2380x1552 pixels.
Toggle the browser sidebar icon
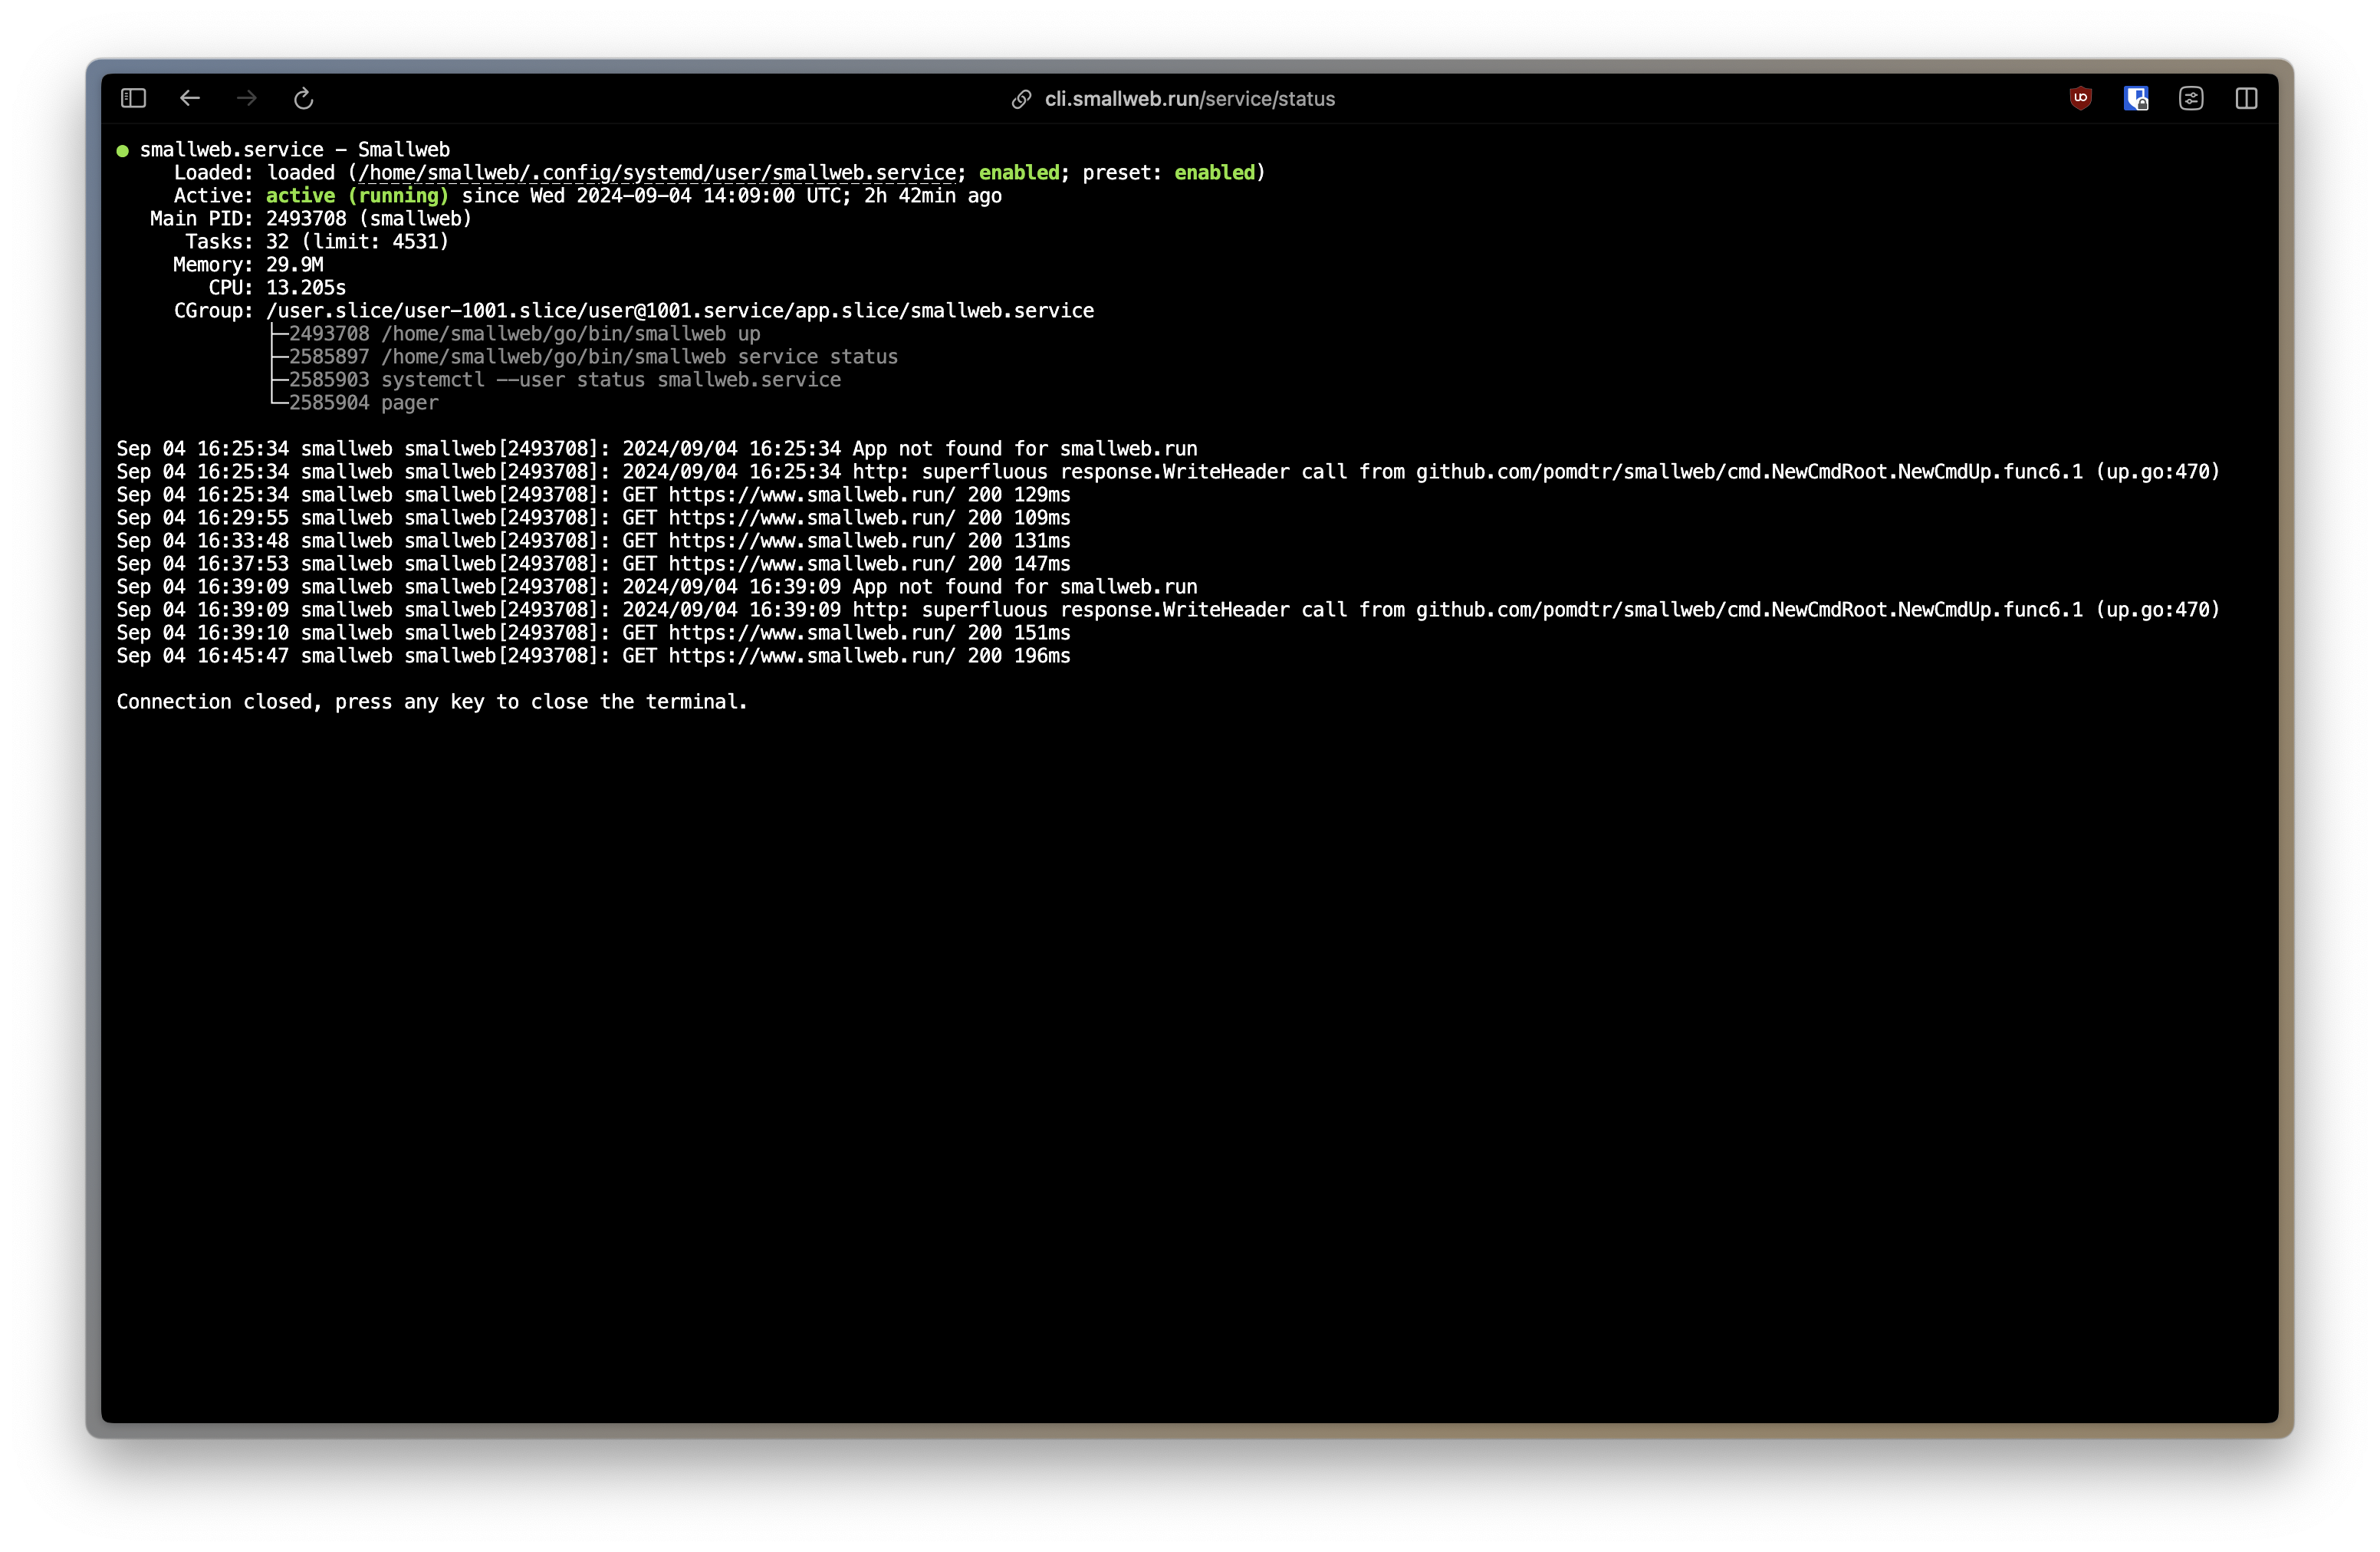[x=133, y=98]
